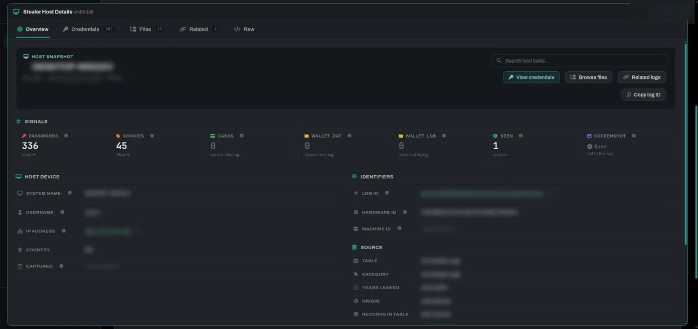
Task: Open the Files tab
Action: (147, 29)
